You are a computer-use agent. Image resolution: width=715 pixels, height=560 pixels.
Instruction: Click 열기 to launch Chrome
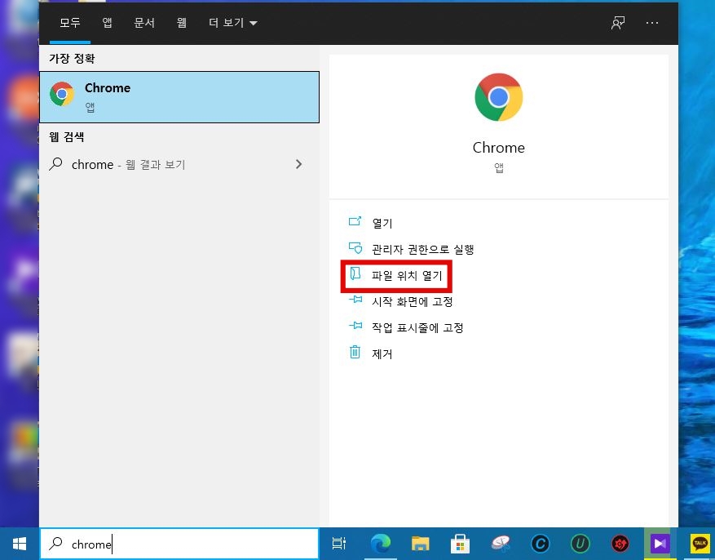pos(382,223)
